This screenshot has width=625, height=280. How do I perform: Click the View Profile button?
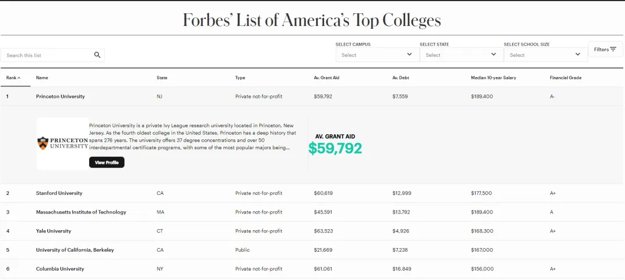106,163
